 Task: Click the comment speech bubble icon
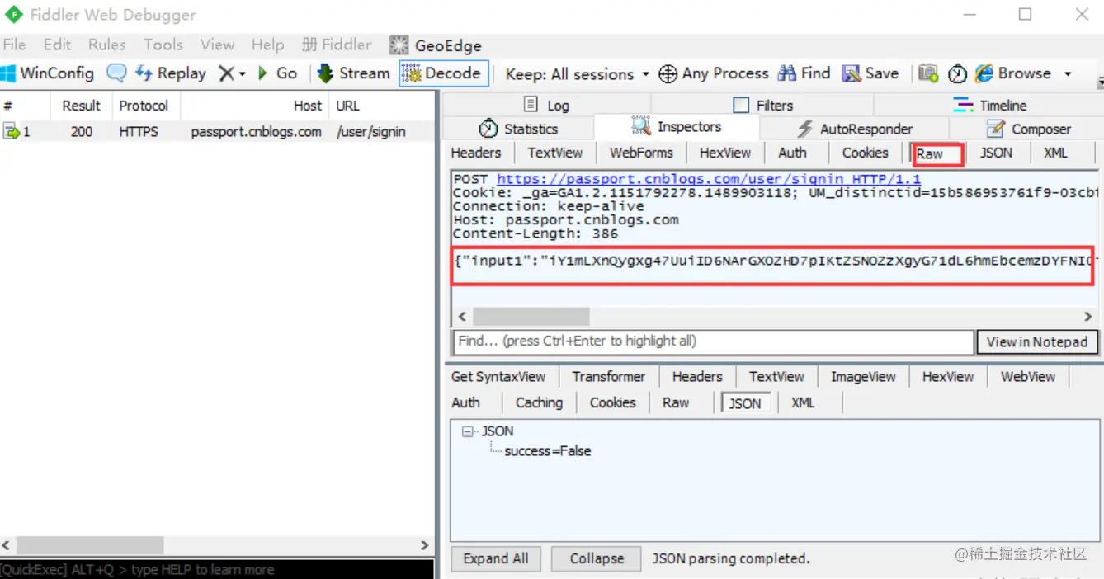[117, 73]
